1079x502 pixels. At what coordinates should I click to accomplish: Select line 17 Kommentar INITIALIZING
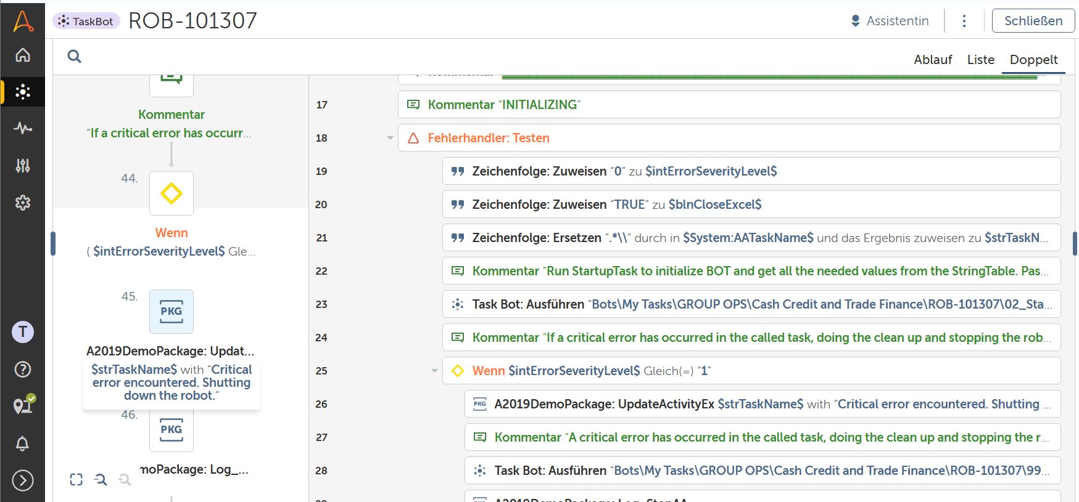[x=729, y=105]
